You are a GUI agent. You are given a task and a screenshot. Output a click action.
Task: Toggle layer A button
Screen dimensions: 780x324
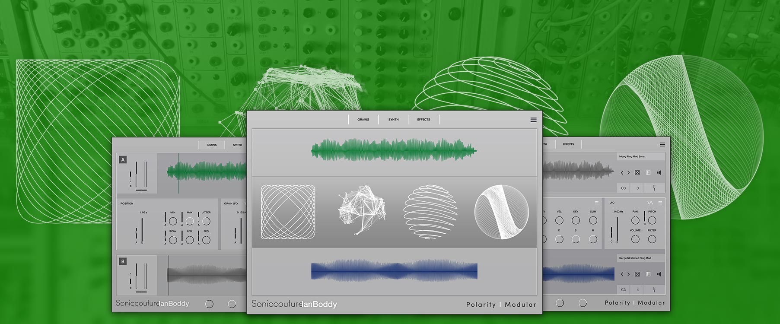(x=123, y=160)
